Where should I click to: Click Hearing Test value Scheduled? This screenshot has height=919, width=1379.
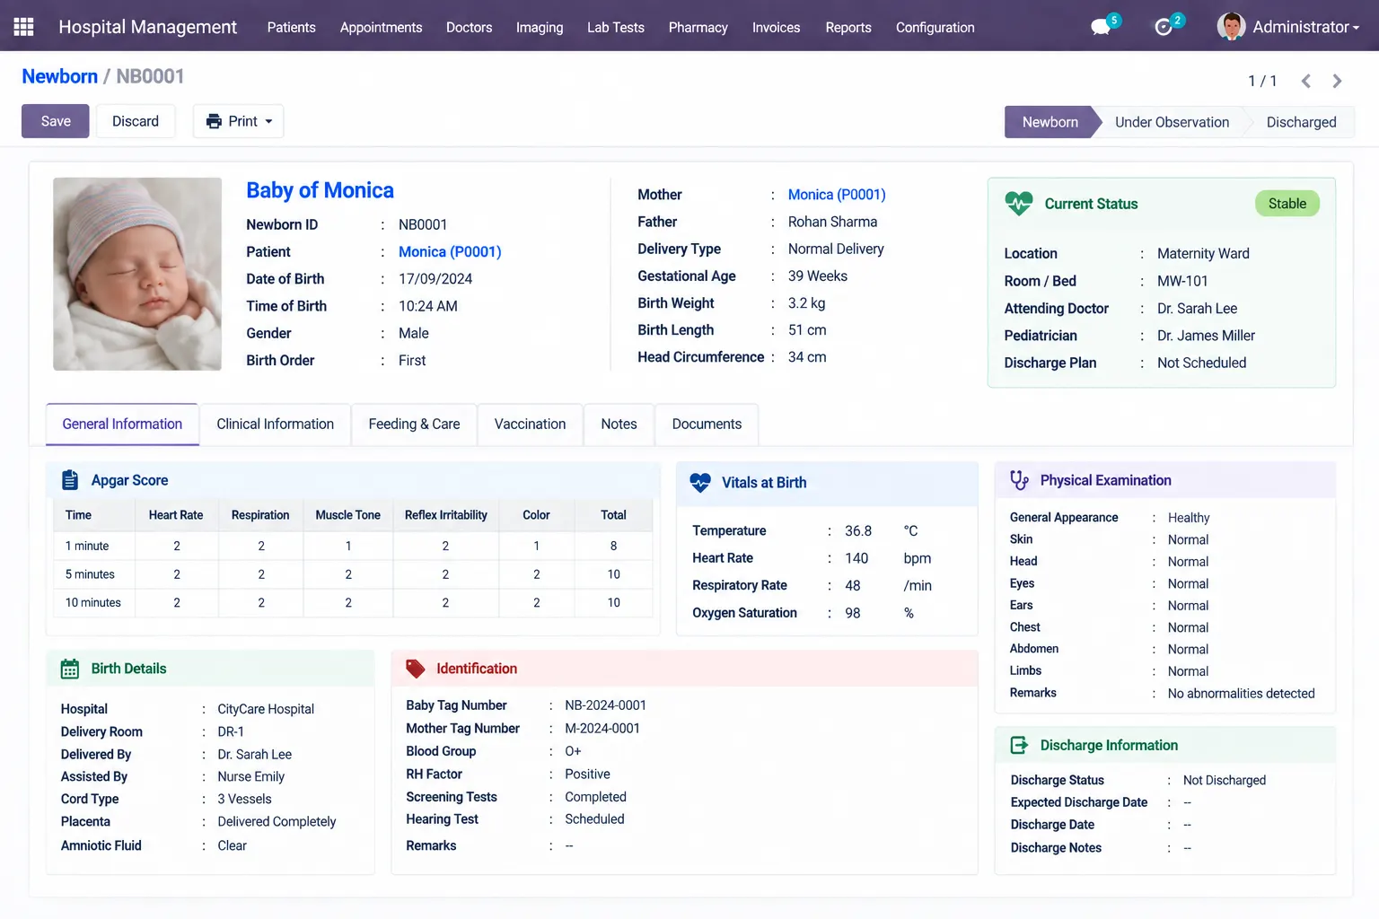click(x=594, y=819)
